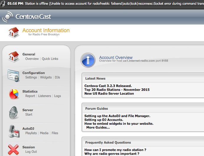This screenshot has width=204, height=156.
Task: Read the Centova Cast 3.2.3 Released news
Action: tap(108, 86)
